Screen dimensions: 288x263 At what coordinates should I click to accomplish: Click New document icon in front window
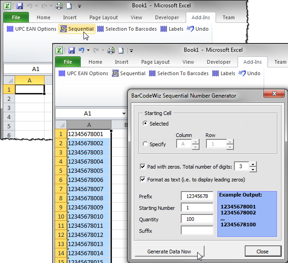(x=121, y=50)
